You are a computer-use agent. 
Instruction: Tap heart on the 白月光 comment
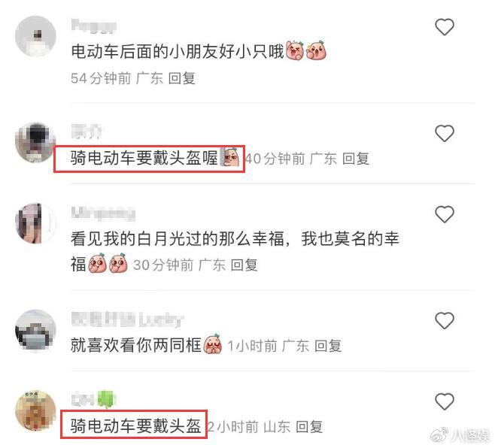[x=445, y=214]
